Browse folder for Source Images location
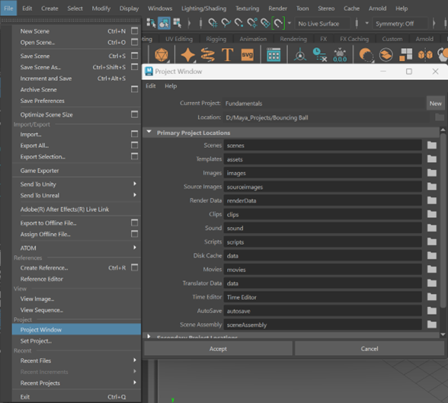Viewport: 448px width, 403px height. click(x=432, y=187)
